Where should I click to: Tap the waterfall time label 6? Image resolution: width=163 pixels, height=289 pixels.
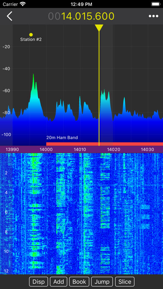point(6,212)
